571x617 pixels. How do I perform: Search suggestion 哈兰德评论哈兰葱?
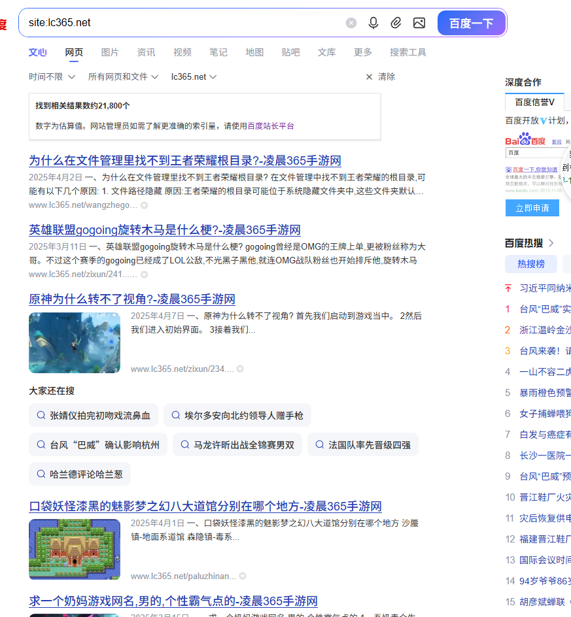click(x=80, y=474)
